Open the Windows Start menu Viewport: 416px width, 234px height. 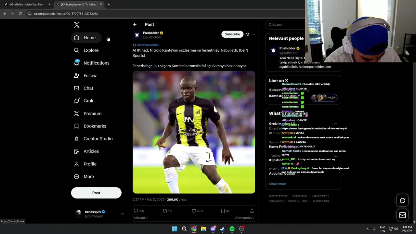click(175, 229)
